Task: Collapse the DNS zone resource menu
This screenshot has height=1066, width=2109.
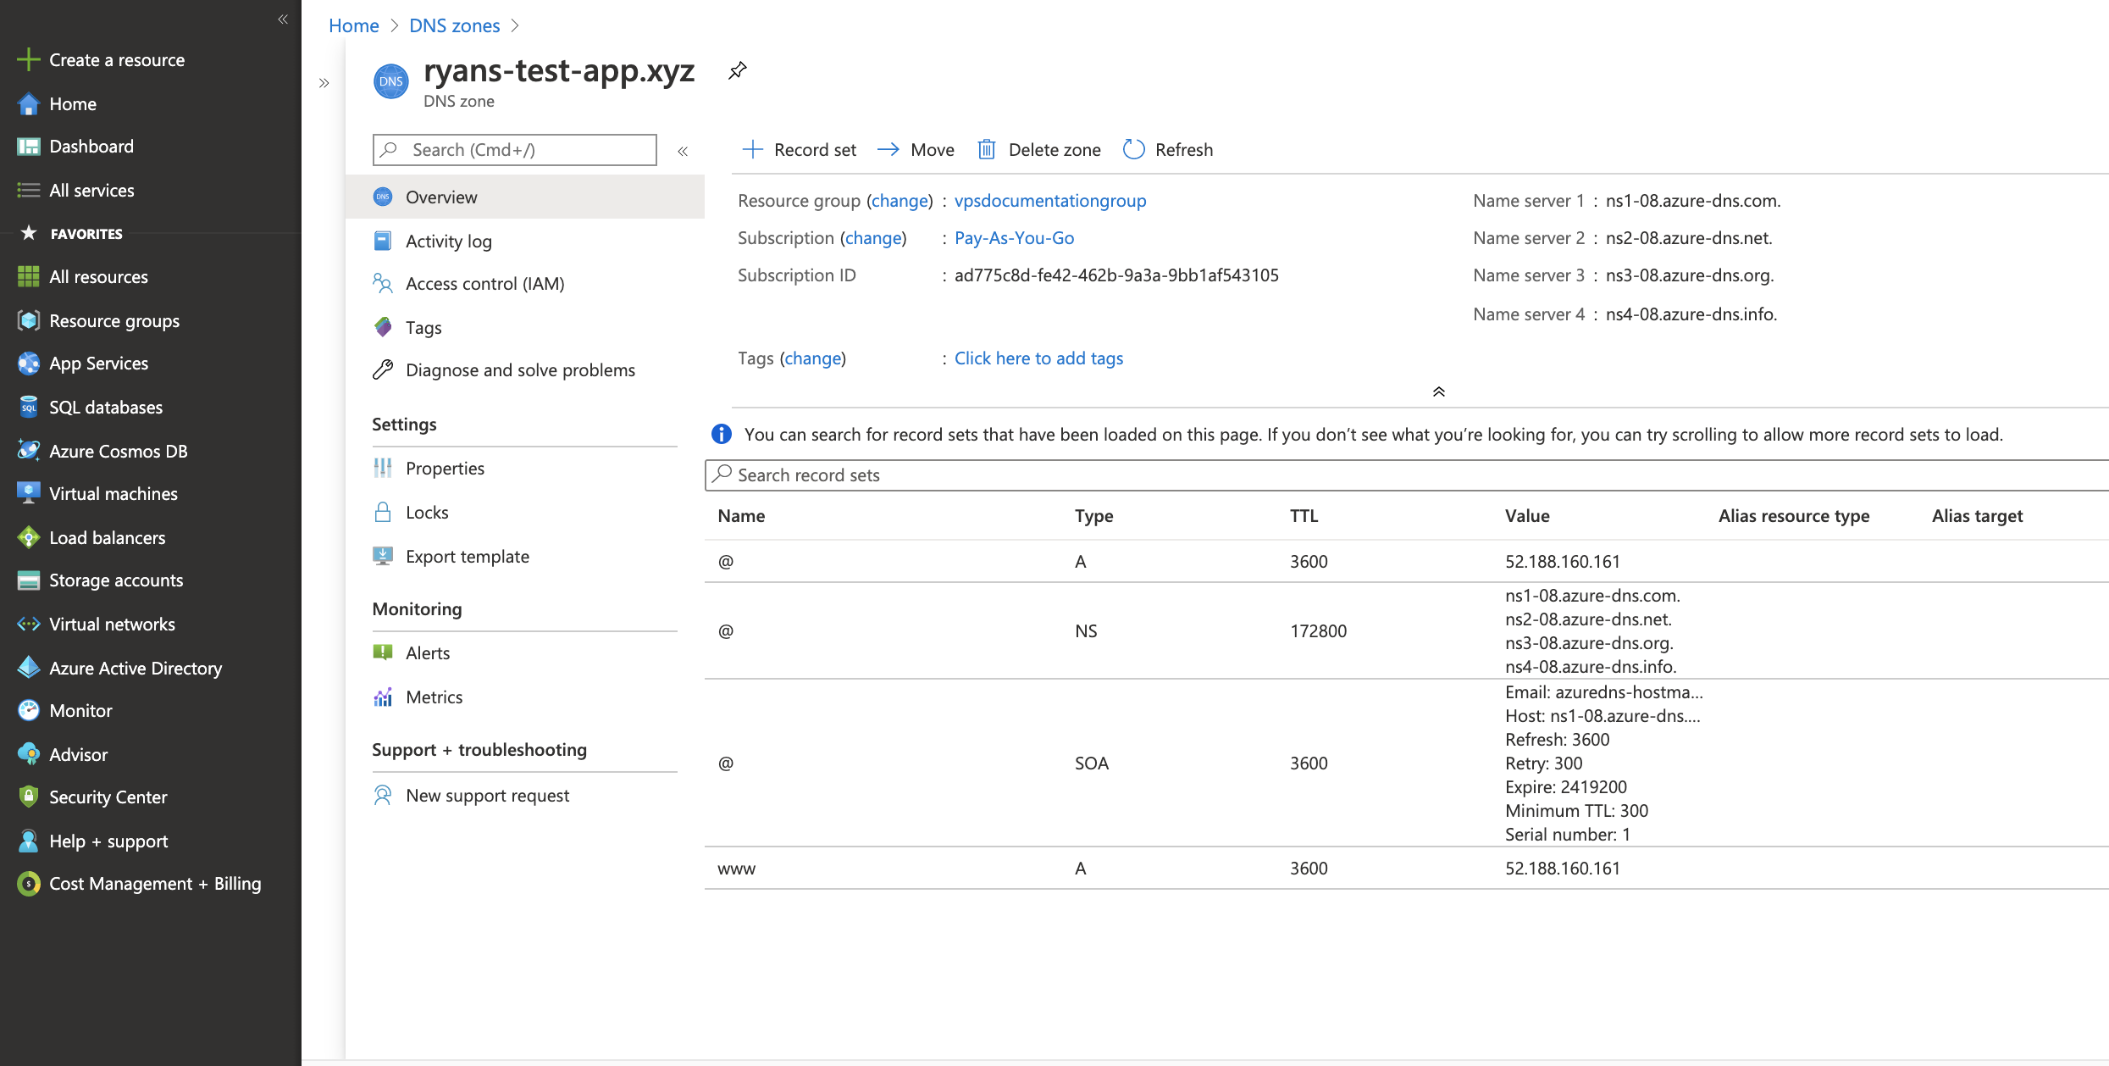Action: click(683, 151)
